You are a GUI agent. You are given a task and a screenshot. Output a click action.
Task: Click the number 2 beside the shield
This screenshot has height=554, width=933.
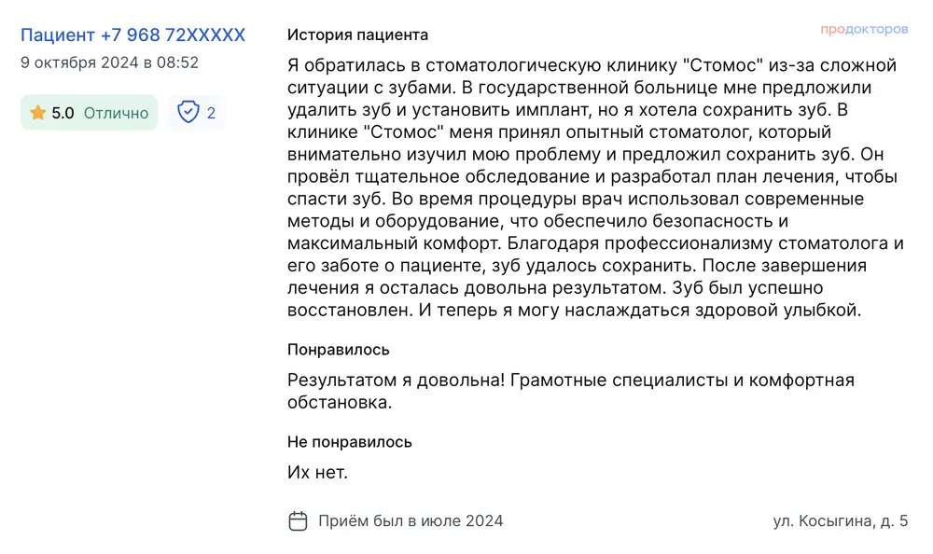click(x=211, y=113)
